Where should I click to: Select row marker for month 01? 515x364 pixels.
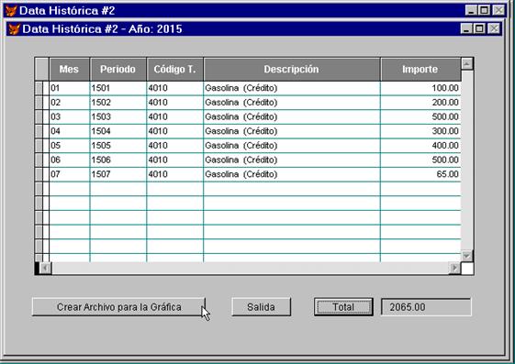pos(39,88)
